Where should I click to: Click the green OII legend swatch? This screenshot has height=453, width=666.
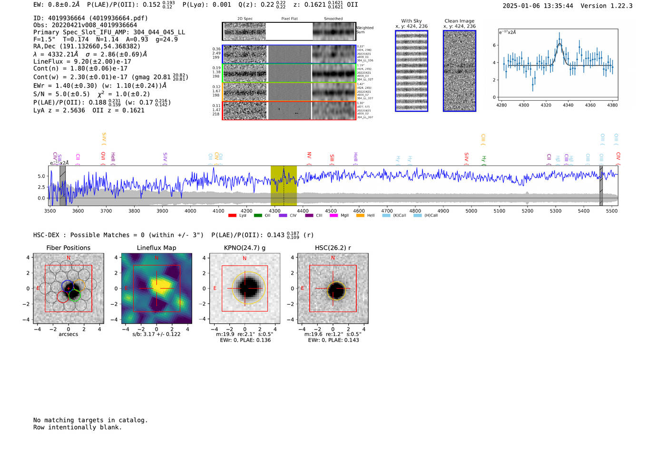258,215
